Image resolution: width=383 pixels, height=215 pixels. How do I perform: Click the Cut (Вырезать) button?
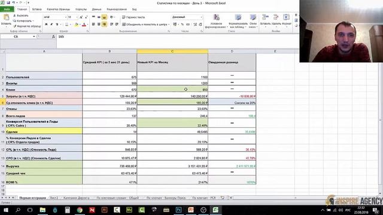tap(21, 16)
